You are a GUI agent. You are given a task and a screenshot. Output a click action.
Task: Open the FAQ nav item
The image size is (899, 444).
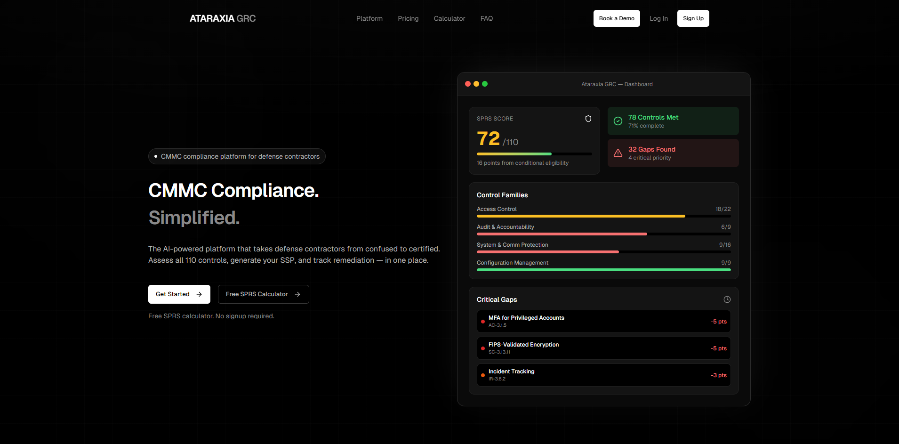(x=487, y=18)
